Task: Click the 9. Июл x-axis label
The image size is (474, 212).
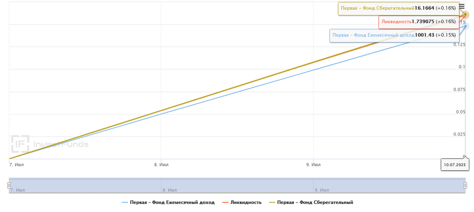Action: pos(313,165)
